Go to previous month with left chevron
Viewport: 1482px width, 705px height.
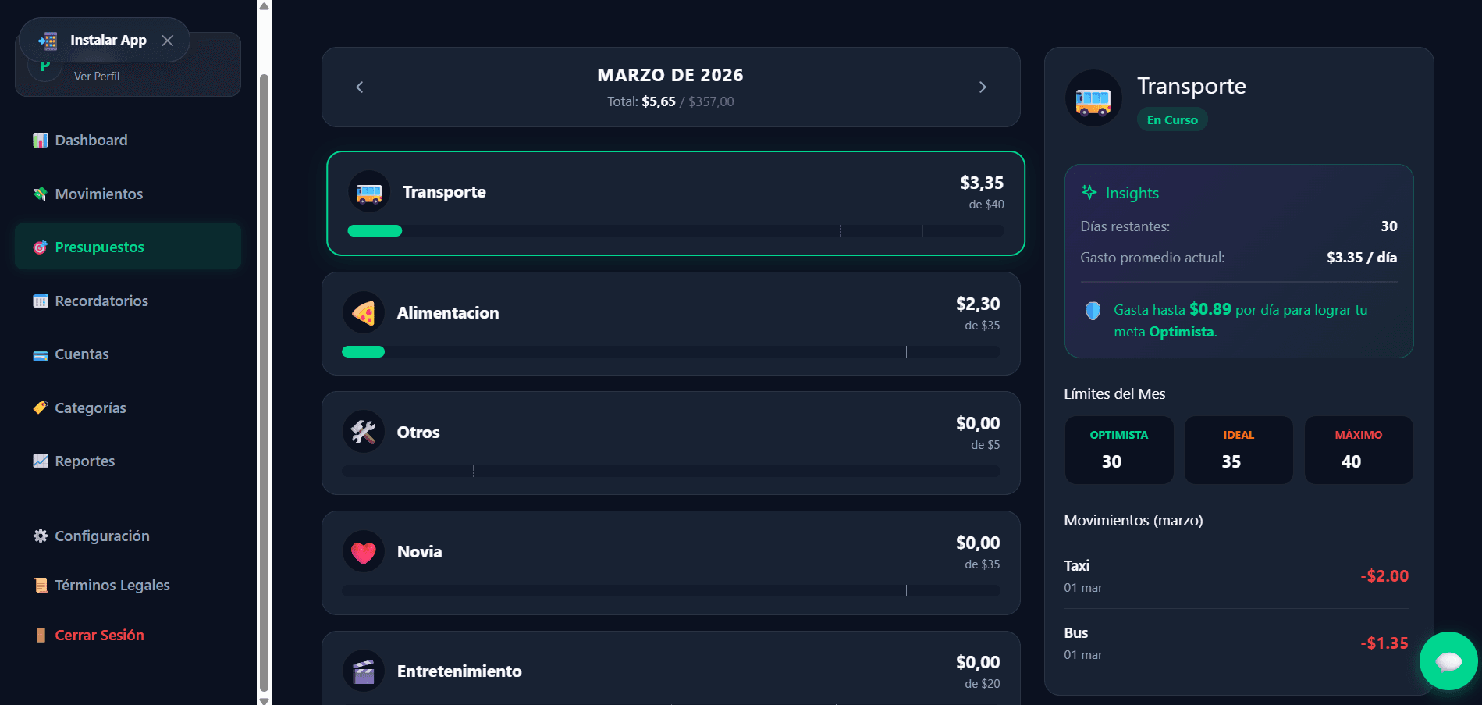coord(360,87)
